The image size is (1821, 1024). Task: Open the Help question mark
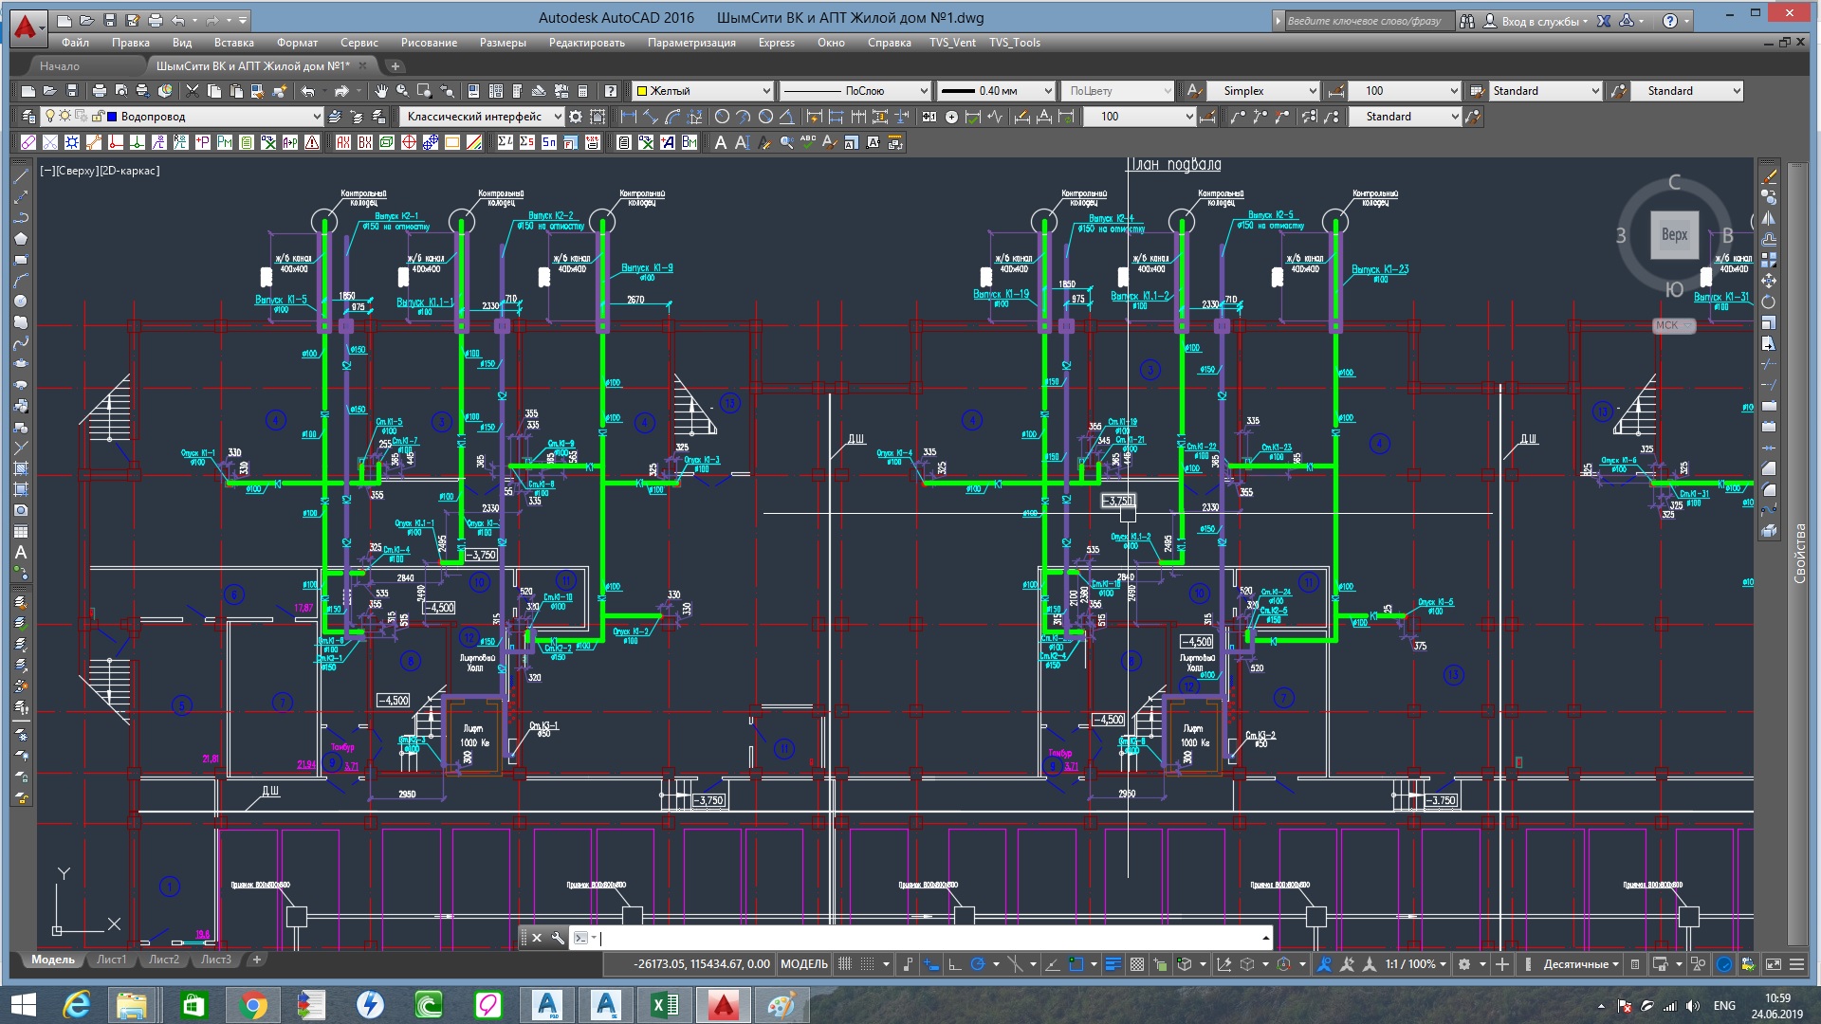pos(611,91)
